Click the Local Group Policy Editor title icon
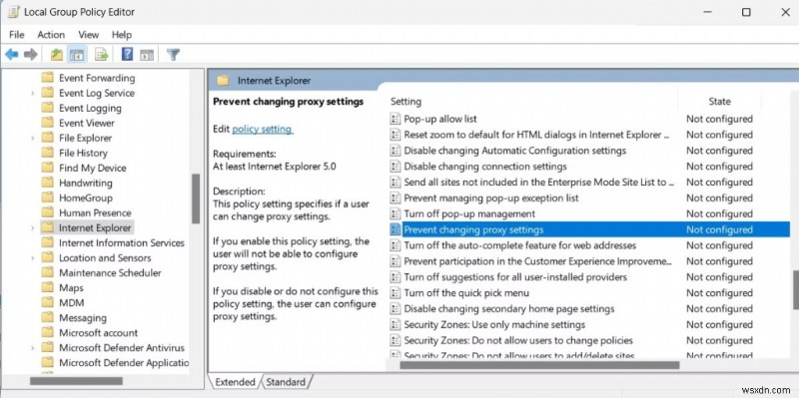 14,12
